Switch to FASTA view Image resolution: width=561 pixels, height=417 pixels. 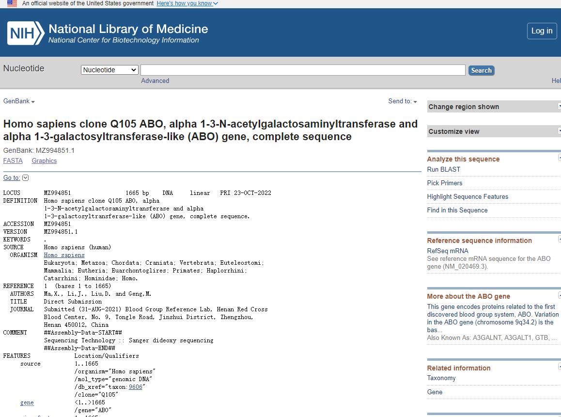click(13, 161)
